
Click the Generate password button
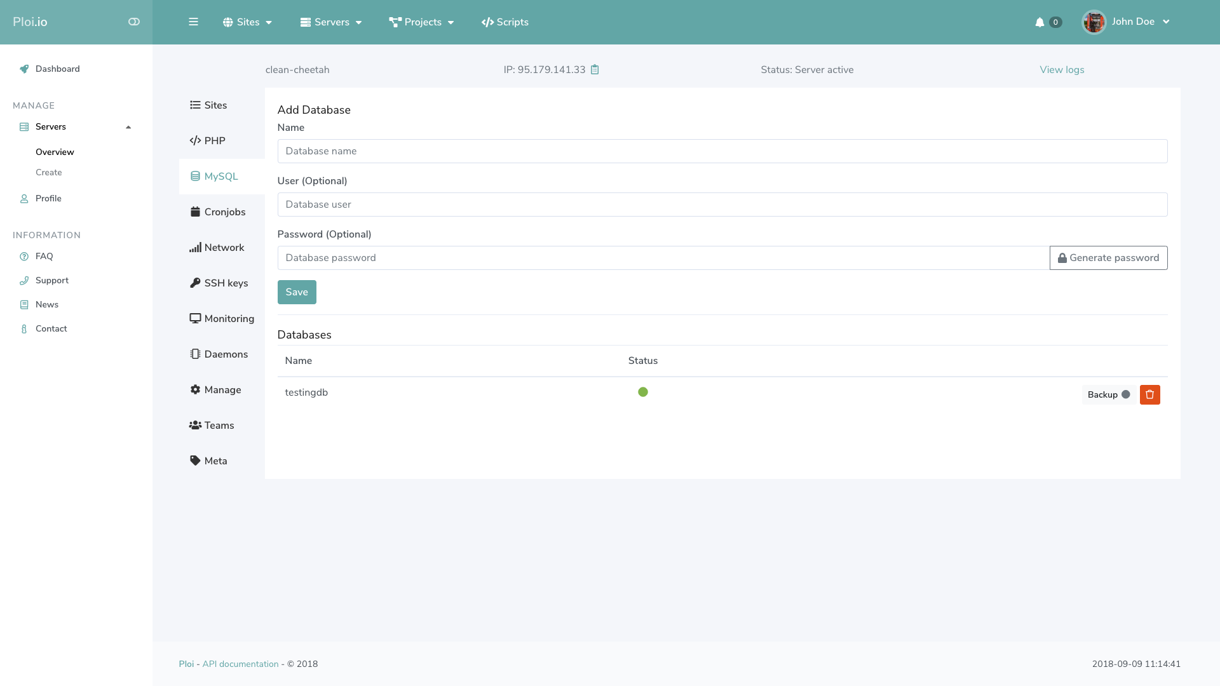point(1108,258)
